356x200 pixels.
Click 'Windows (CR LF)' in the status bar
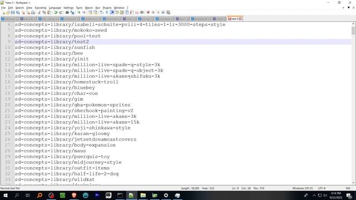[x=303, y=188]
